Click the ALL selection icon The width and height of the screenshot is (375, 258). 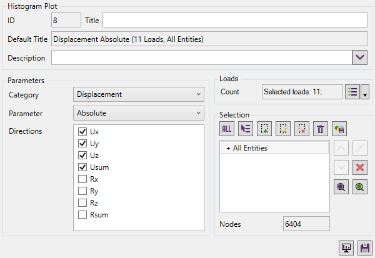click(227, 129)
